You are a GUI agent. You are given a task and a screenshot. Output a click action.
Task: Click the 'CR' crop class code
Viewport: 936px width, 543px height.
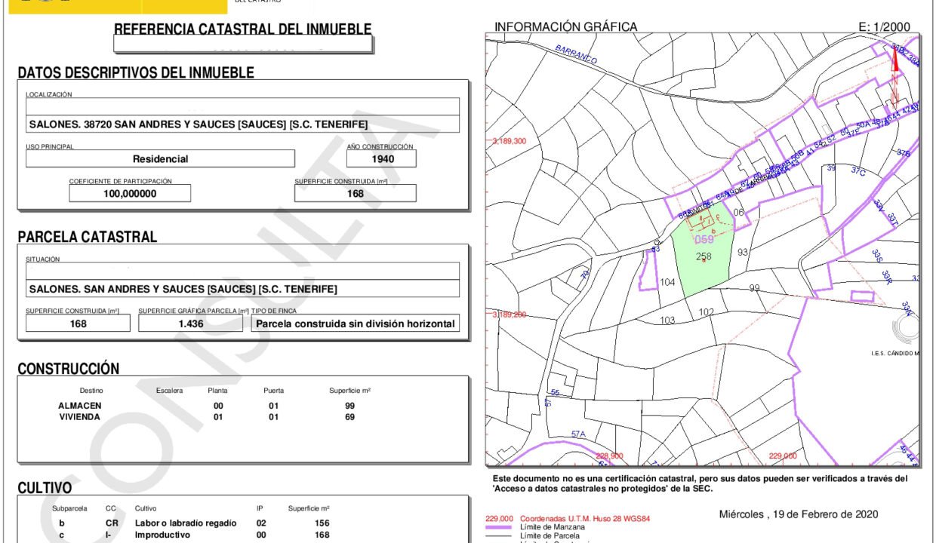tap(112, 523)
